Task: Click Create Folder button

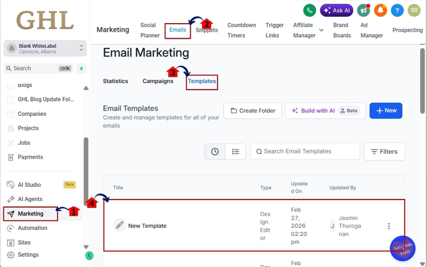Action: (x=253, y=110)
